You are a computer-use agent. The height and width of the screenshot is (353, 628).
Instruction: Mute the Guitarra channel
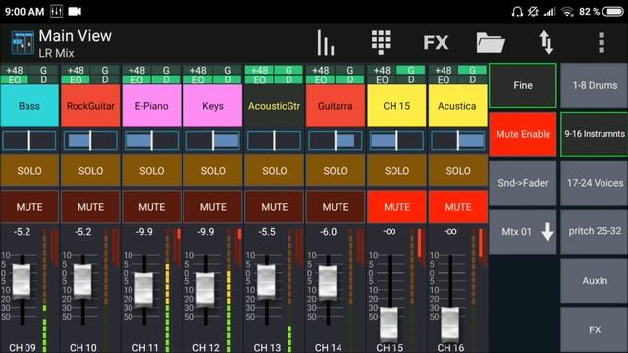click(x=336, y=207)
